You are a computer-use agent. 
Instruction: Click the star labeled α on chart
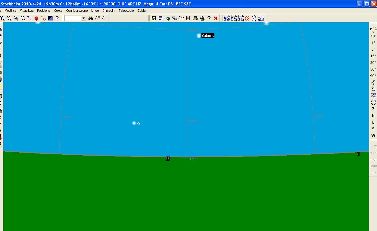[134, 123]
